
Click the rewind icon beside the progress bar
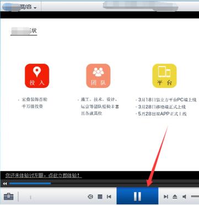point(5,184)
